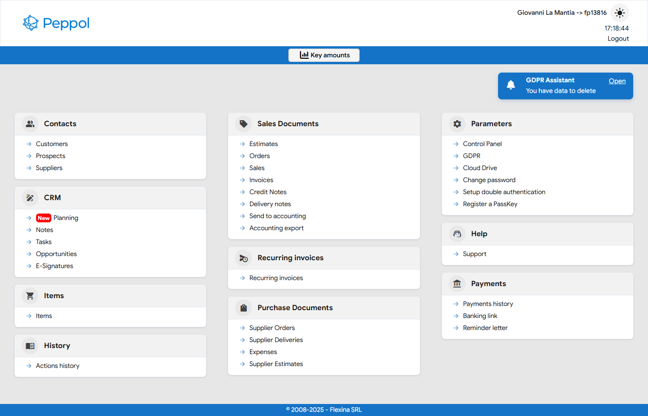Open Support
The width and height of the screenshot is (648, 416).
tap(474, 254)
